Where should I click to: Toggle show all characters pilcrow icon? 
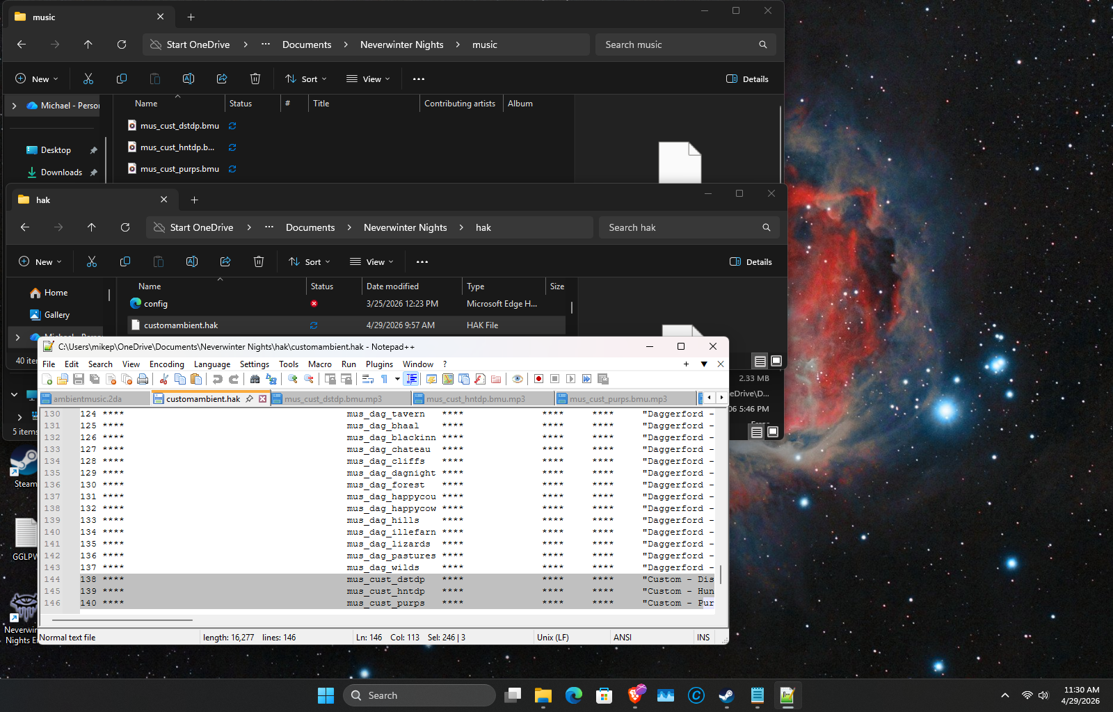tap(384, 379)
